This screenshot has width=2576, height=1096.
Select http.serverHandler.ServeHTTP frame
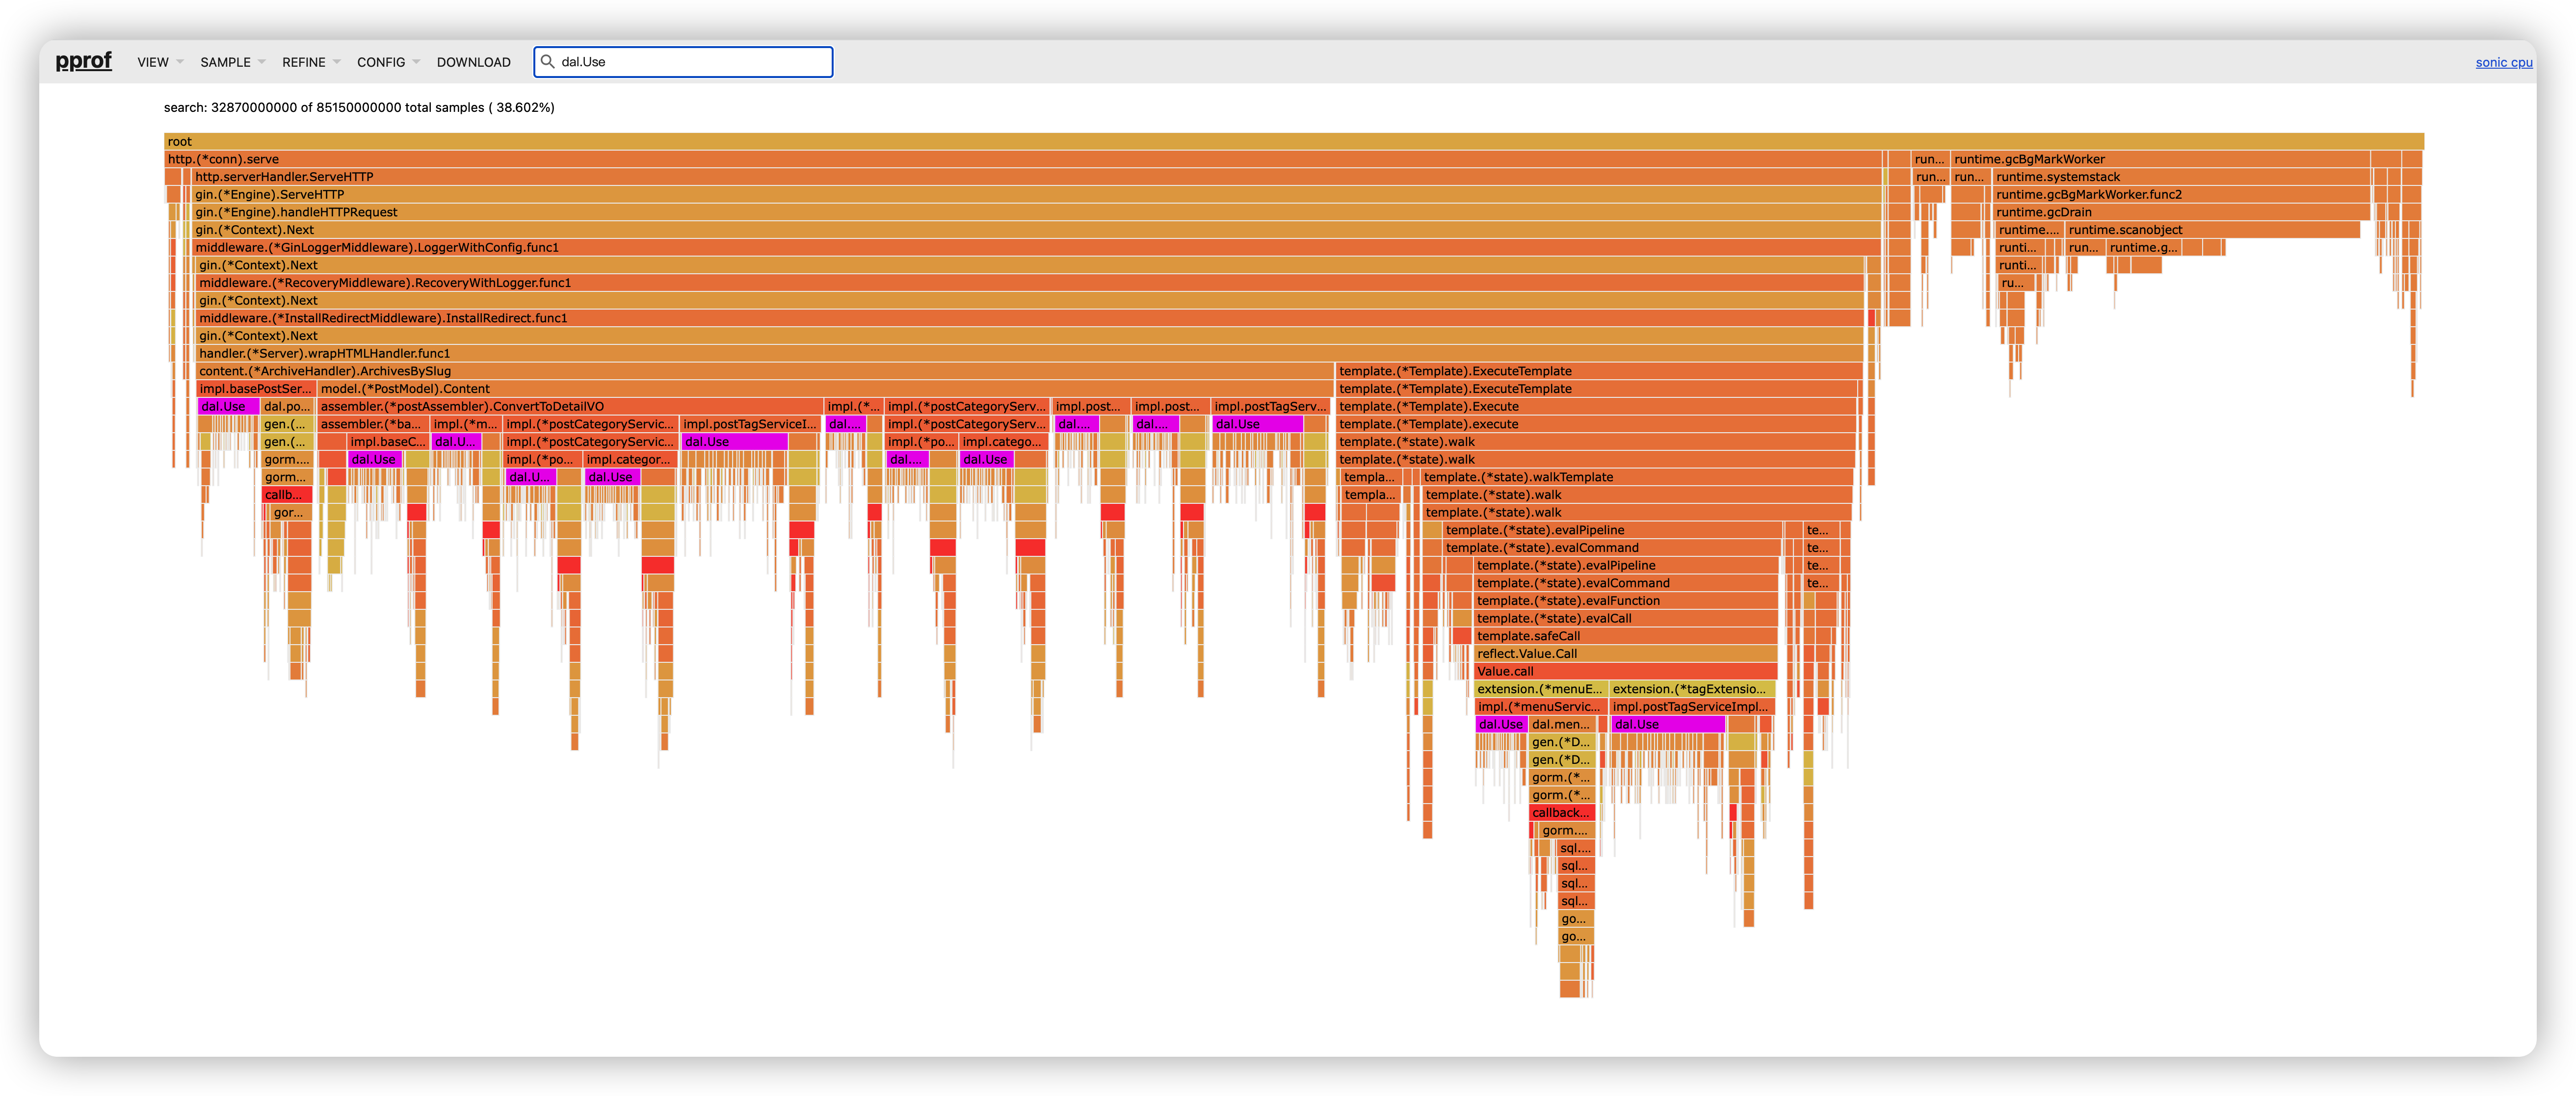pyautogui.click(x=1036, y=177)
